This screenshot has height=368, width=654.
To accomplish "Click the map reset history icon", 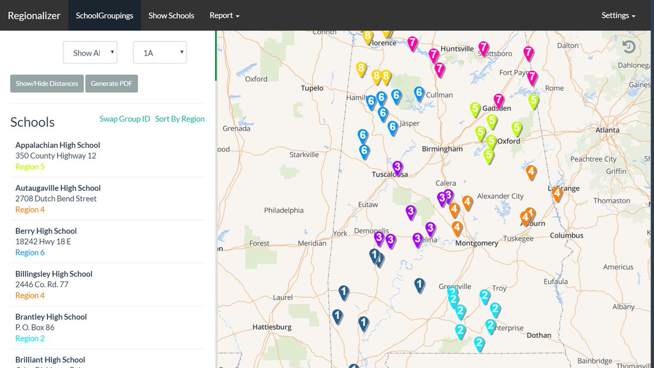I will (629, 47).
